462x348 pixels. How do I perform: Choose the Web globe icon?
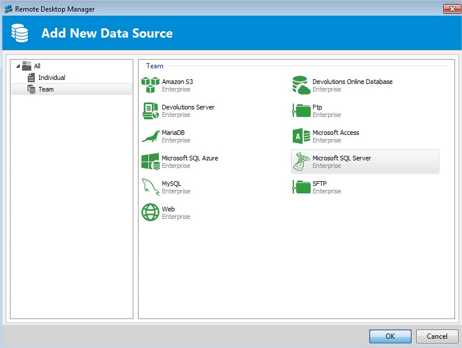click(x=150, y=213)
